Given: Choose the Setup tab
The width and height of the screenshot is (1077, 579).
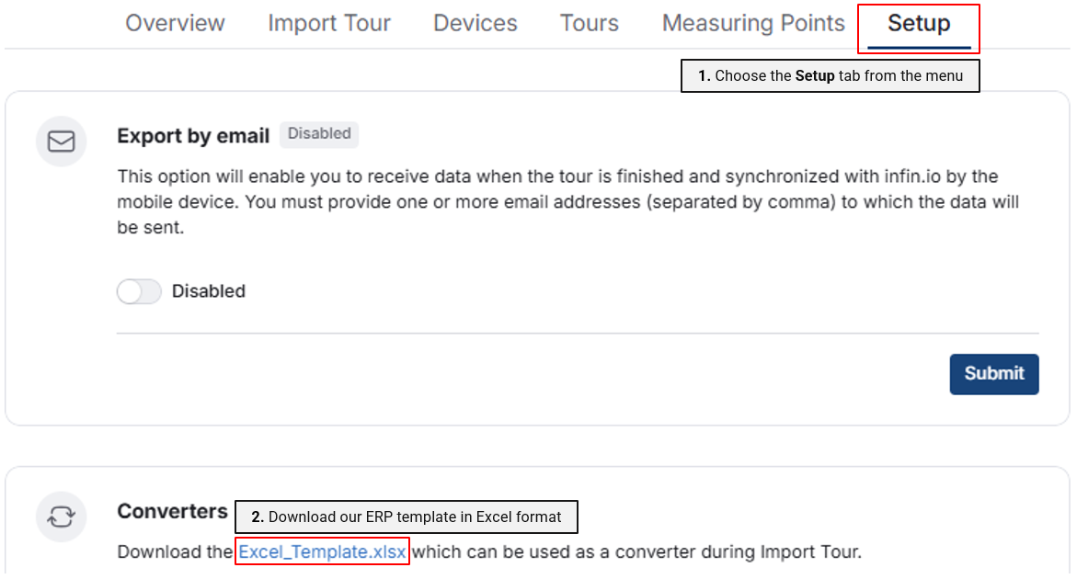Looking at the screenshot, I should (919, 24).
